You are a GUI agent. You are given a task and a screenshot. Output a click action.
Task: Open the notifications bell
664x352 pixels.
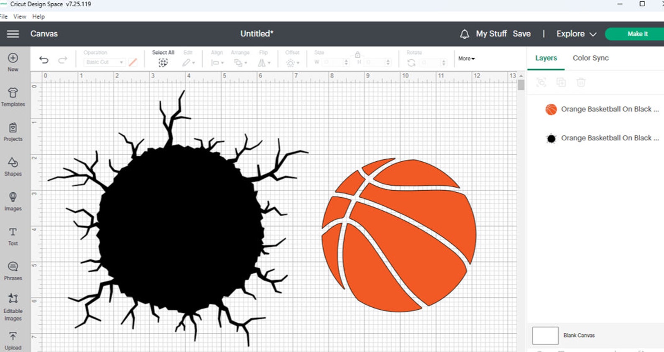tap(464, 34)
